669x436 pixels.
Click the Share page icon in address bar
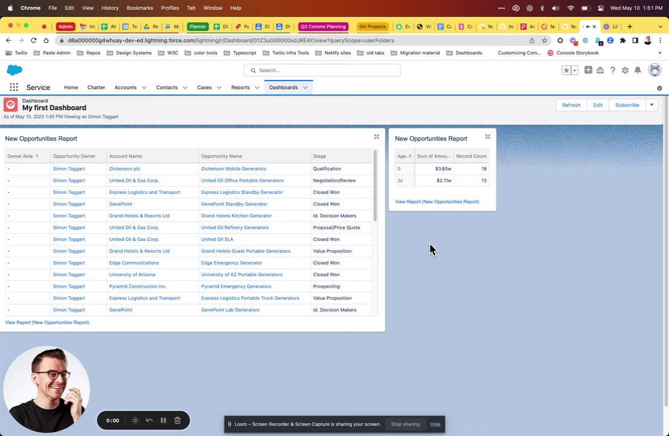pyautogui.click(x=532, y=40)
